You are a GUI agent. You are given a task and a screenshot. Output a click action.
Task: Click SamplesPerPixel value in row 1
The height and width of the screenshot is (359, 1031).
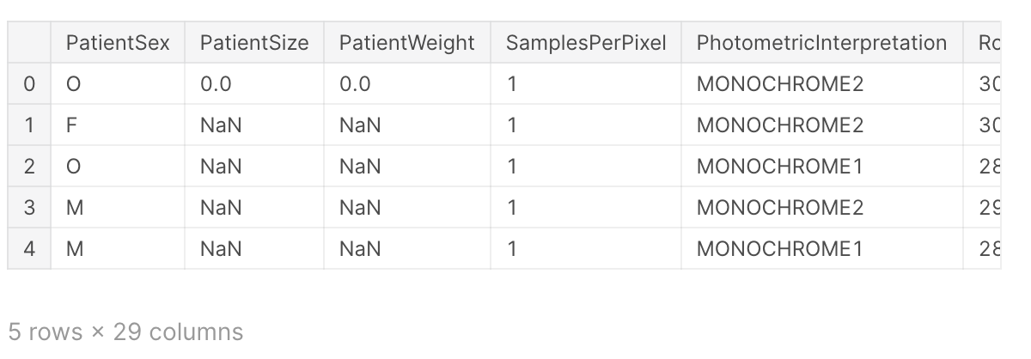tap(512, 125)
